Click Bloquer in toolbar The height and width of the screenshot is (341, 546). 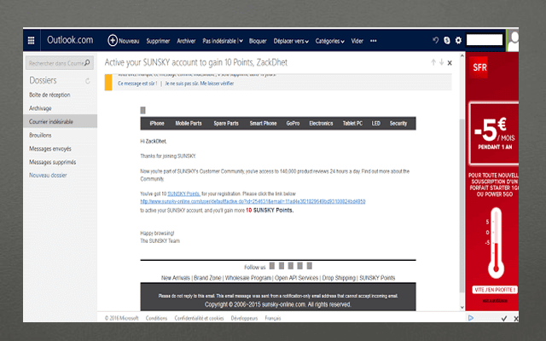pyautogui.click(x=258, y=41)
